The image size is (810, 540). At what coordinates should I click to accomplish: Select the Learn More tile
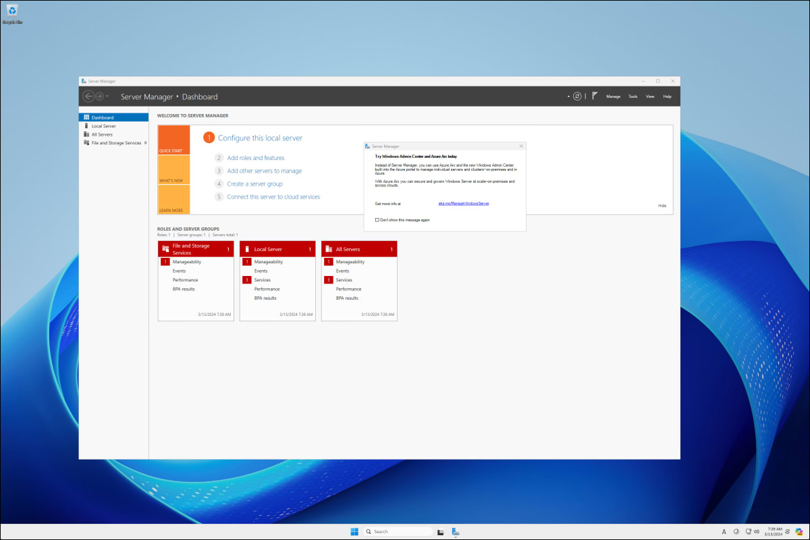174,200
